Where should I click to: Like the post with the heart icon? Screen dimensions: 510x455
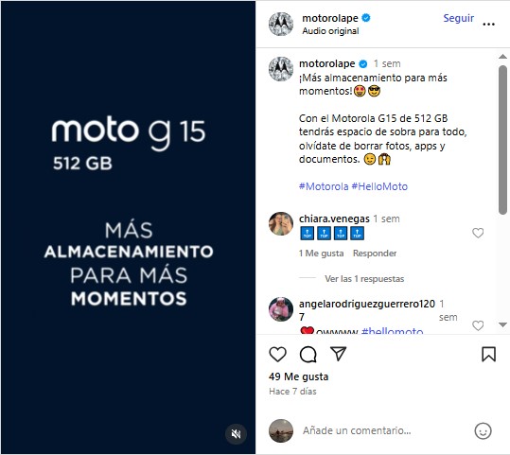[x=277, y=354]
